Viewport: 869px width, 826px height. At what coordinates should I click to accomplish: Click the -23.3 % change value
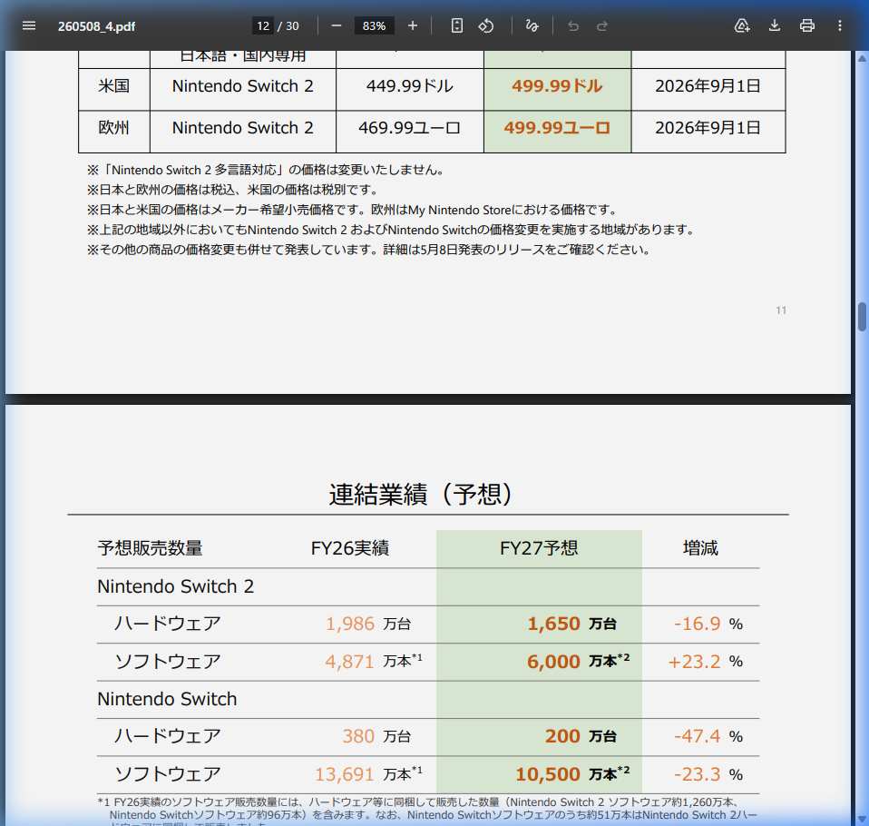(708, 774)
